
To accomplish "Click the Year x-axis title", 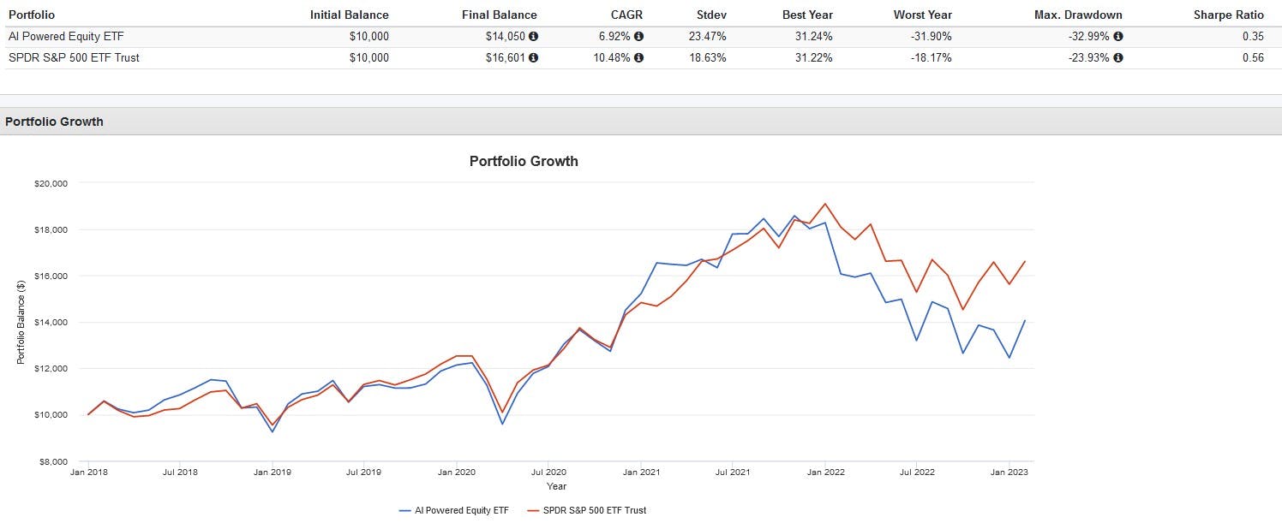I will point(556,486).
